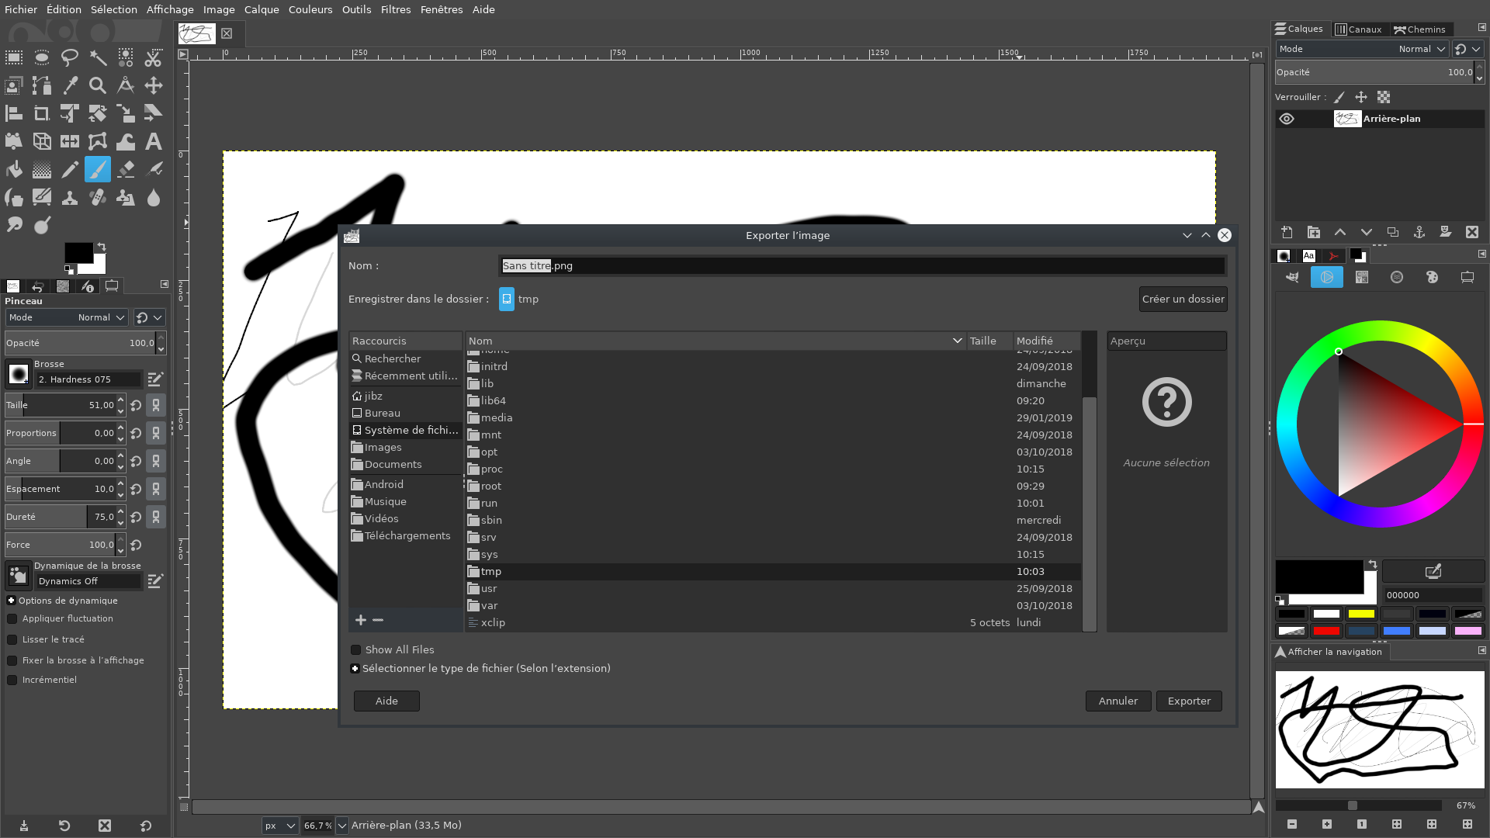Open the px unit dropdown in status bar
Viewport: 1490px width, 838px height.
click(280, 826)
